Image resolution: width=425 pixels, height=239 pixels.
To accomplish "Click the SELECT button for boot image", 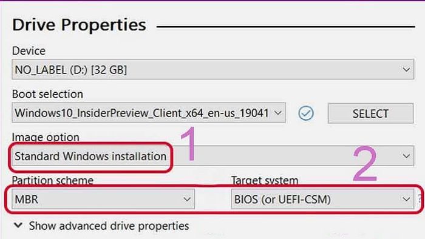I will pos(370,113).
